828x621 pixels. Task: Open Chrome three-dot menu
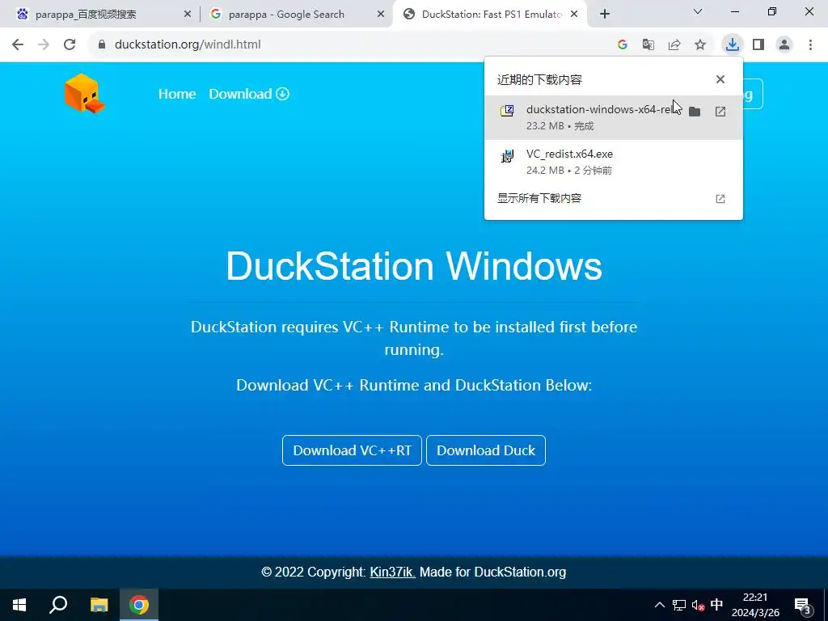[810, 45]
